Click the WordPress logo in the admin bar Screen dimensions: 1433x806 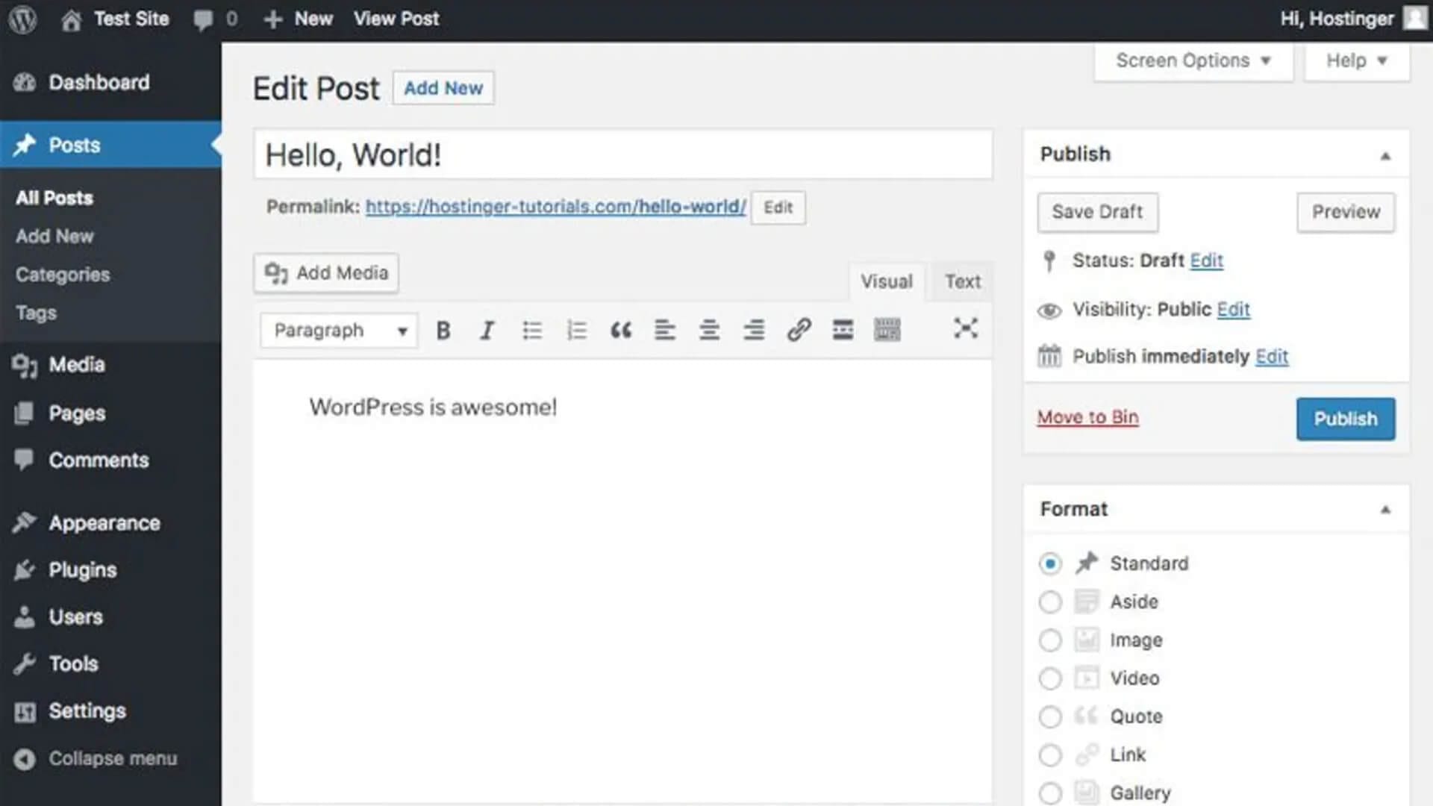22,19
